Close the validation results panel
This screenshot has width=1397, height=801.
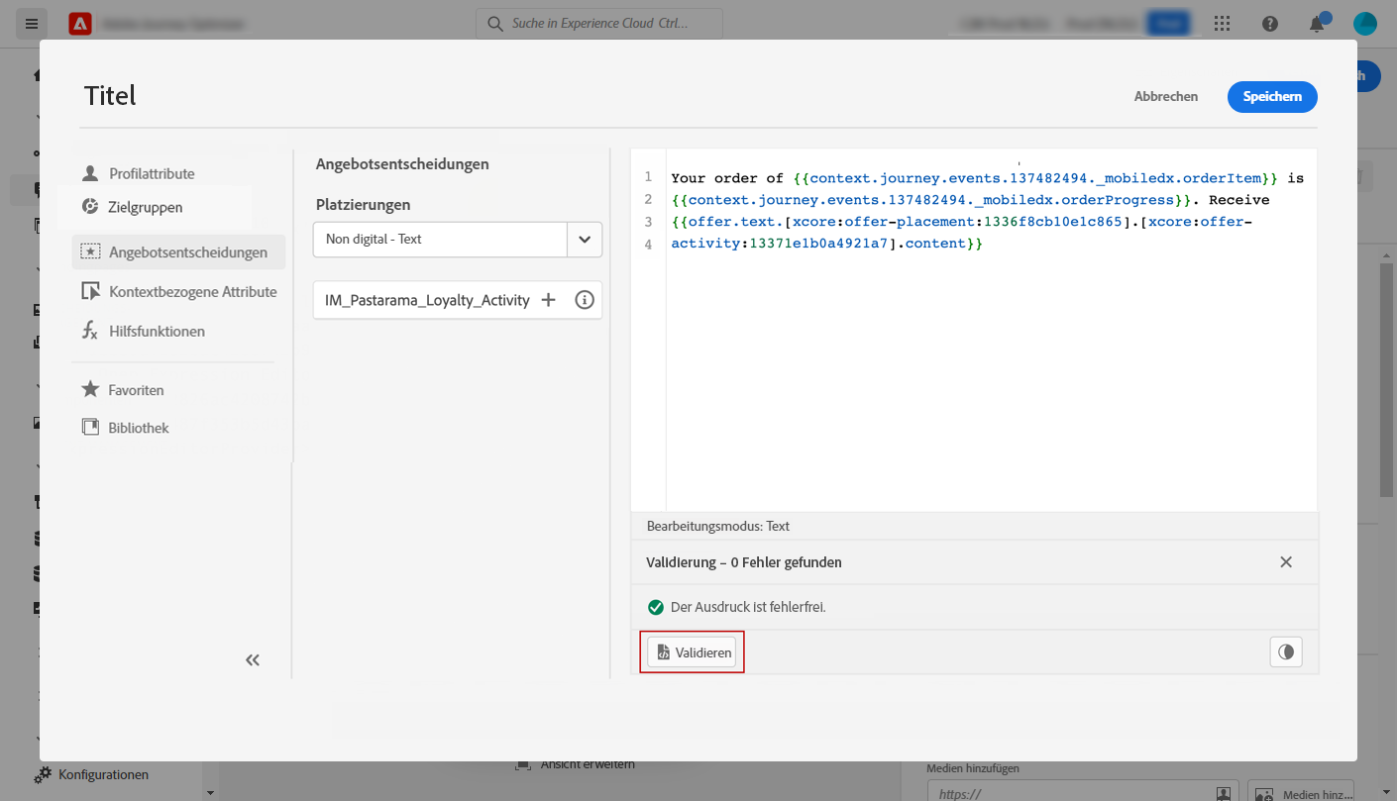[x=1286, y=562]
